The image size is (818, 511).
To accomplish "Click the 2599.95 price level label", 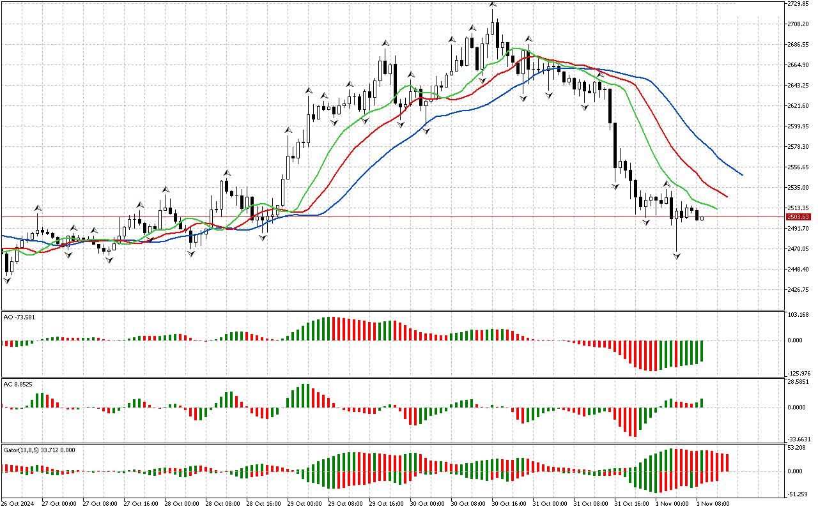I will [x=799, y=126].
